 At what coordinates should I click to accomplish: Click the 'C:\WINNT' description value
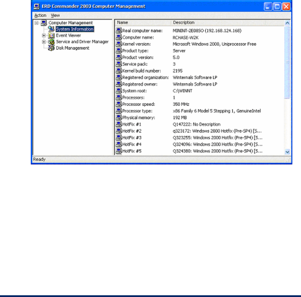coord(182,91)
